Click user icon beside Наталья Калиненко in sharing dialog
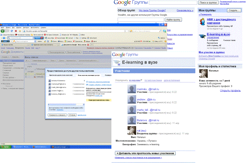The image size is (246, 163). 50,81
